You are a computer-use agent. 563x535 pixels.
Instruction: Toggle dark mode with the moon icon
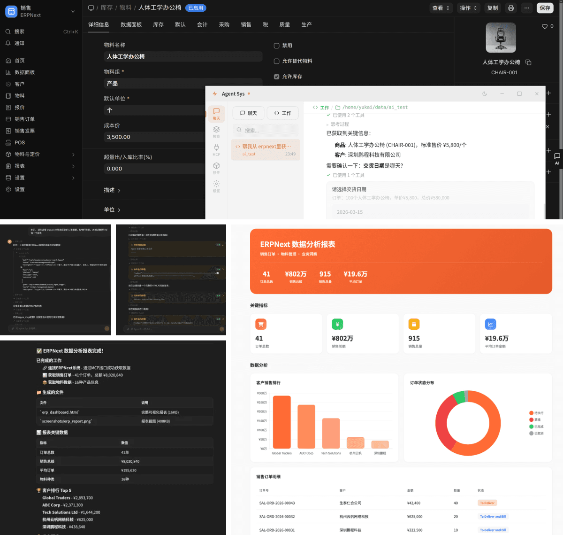pyautogui.click(x=485, y=94)
